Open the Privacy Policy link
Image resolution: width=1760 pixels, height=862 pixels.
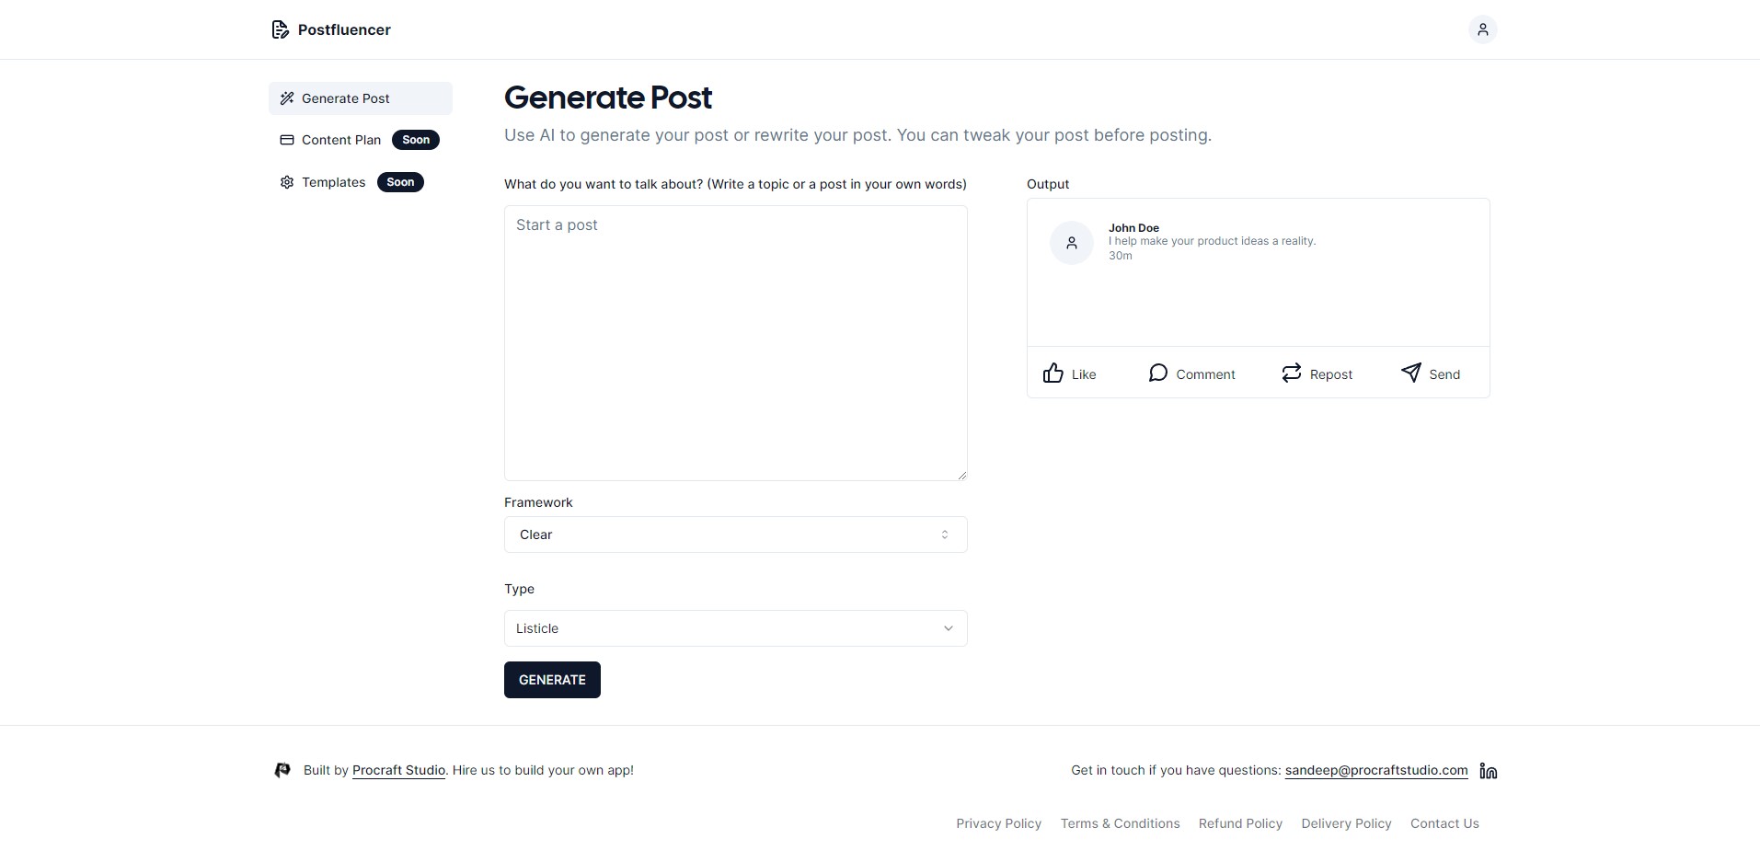click(998, 823)
